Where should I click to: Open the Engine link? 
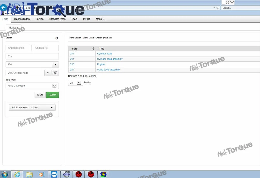coord(101,64)
